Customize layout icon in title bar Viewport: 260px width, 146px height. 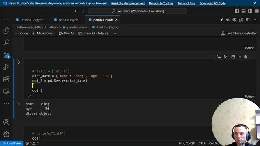pos(257,11)
